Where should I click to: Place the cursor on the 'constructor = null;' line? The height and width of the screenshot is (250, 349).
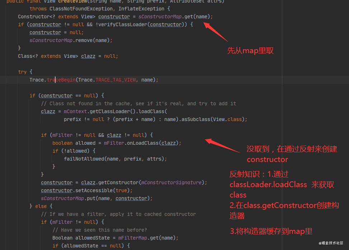coord(57,33)
